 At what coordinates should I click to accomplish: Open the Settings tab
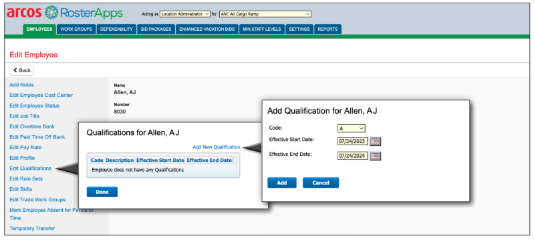tap(299, 29)
